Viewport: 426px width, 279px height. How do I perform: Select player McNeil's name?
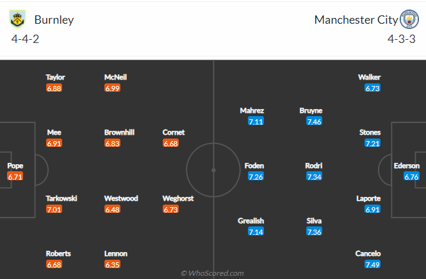pos(115,77)
